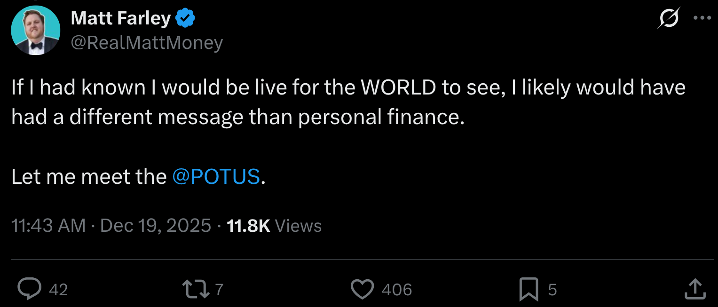
Task: Click the reply speech bubble icon
Action: 29,289
